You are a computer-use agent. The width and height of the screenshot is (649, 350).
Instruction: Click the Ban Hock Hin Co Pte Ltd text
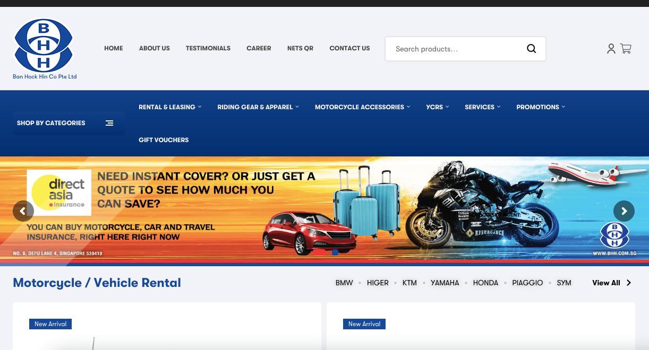pos(45,77)
